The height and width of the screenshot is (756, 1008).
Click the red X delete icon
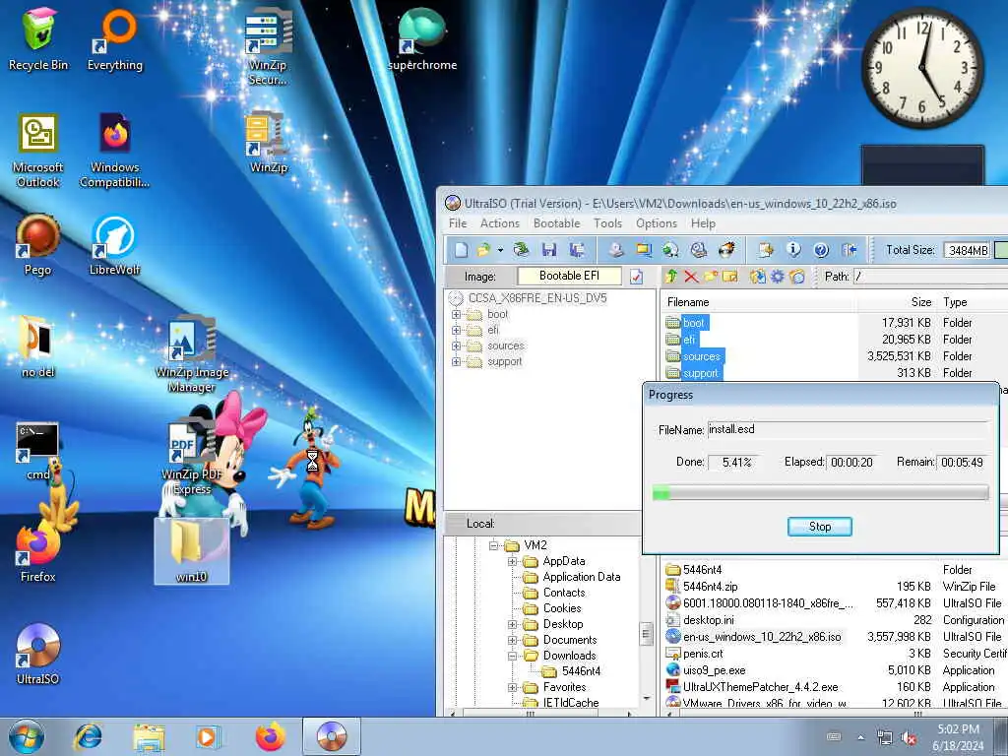click(x=691, y=277)
